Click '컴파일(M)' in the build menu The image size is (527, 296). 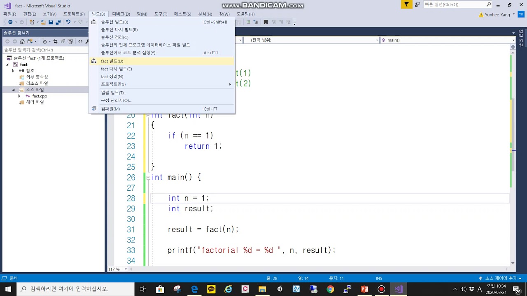pyautogui.click(x=161, y=109)
